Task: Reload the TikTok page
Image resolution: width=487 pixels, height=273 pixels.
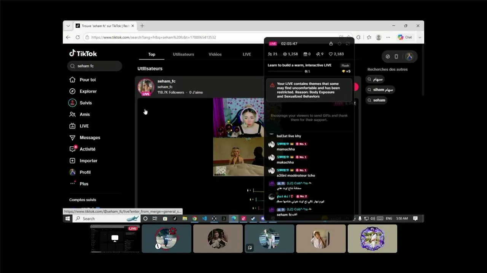Action: (x=78, y=37)
